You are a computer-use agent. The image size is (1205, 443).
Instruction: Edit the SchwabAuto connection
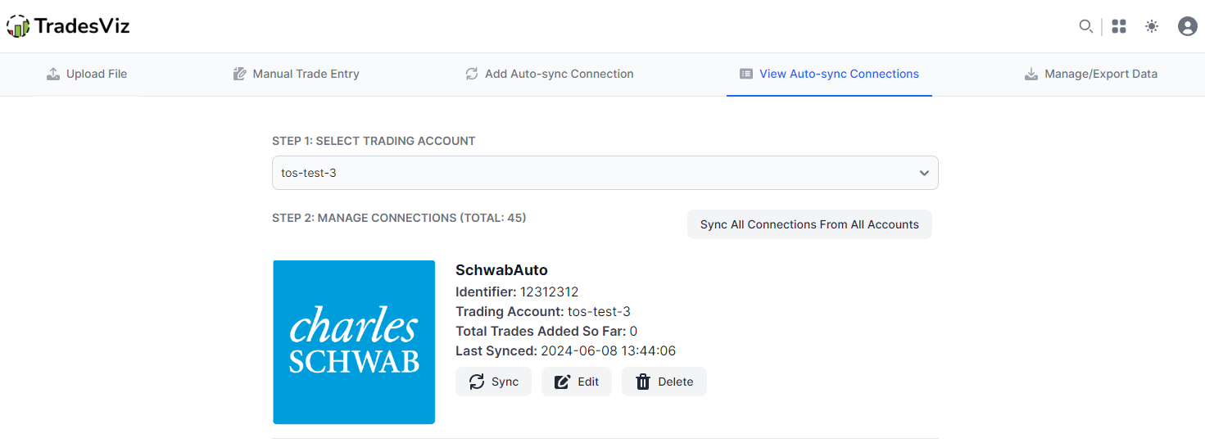click(577, 382)
